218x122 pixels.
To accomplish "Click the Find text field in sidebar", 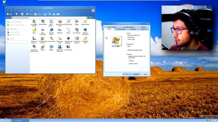I will [17, 42].
